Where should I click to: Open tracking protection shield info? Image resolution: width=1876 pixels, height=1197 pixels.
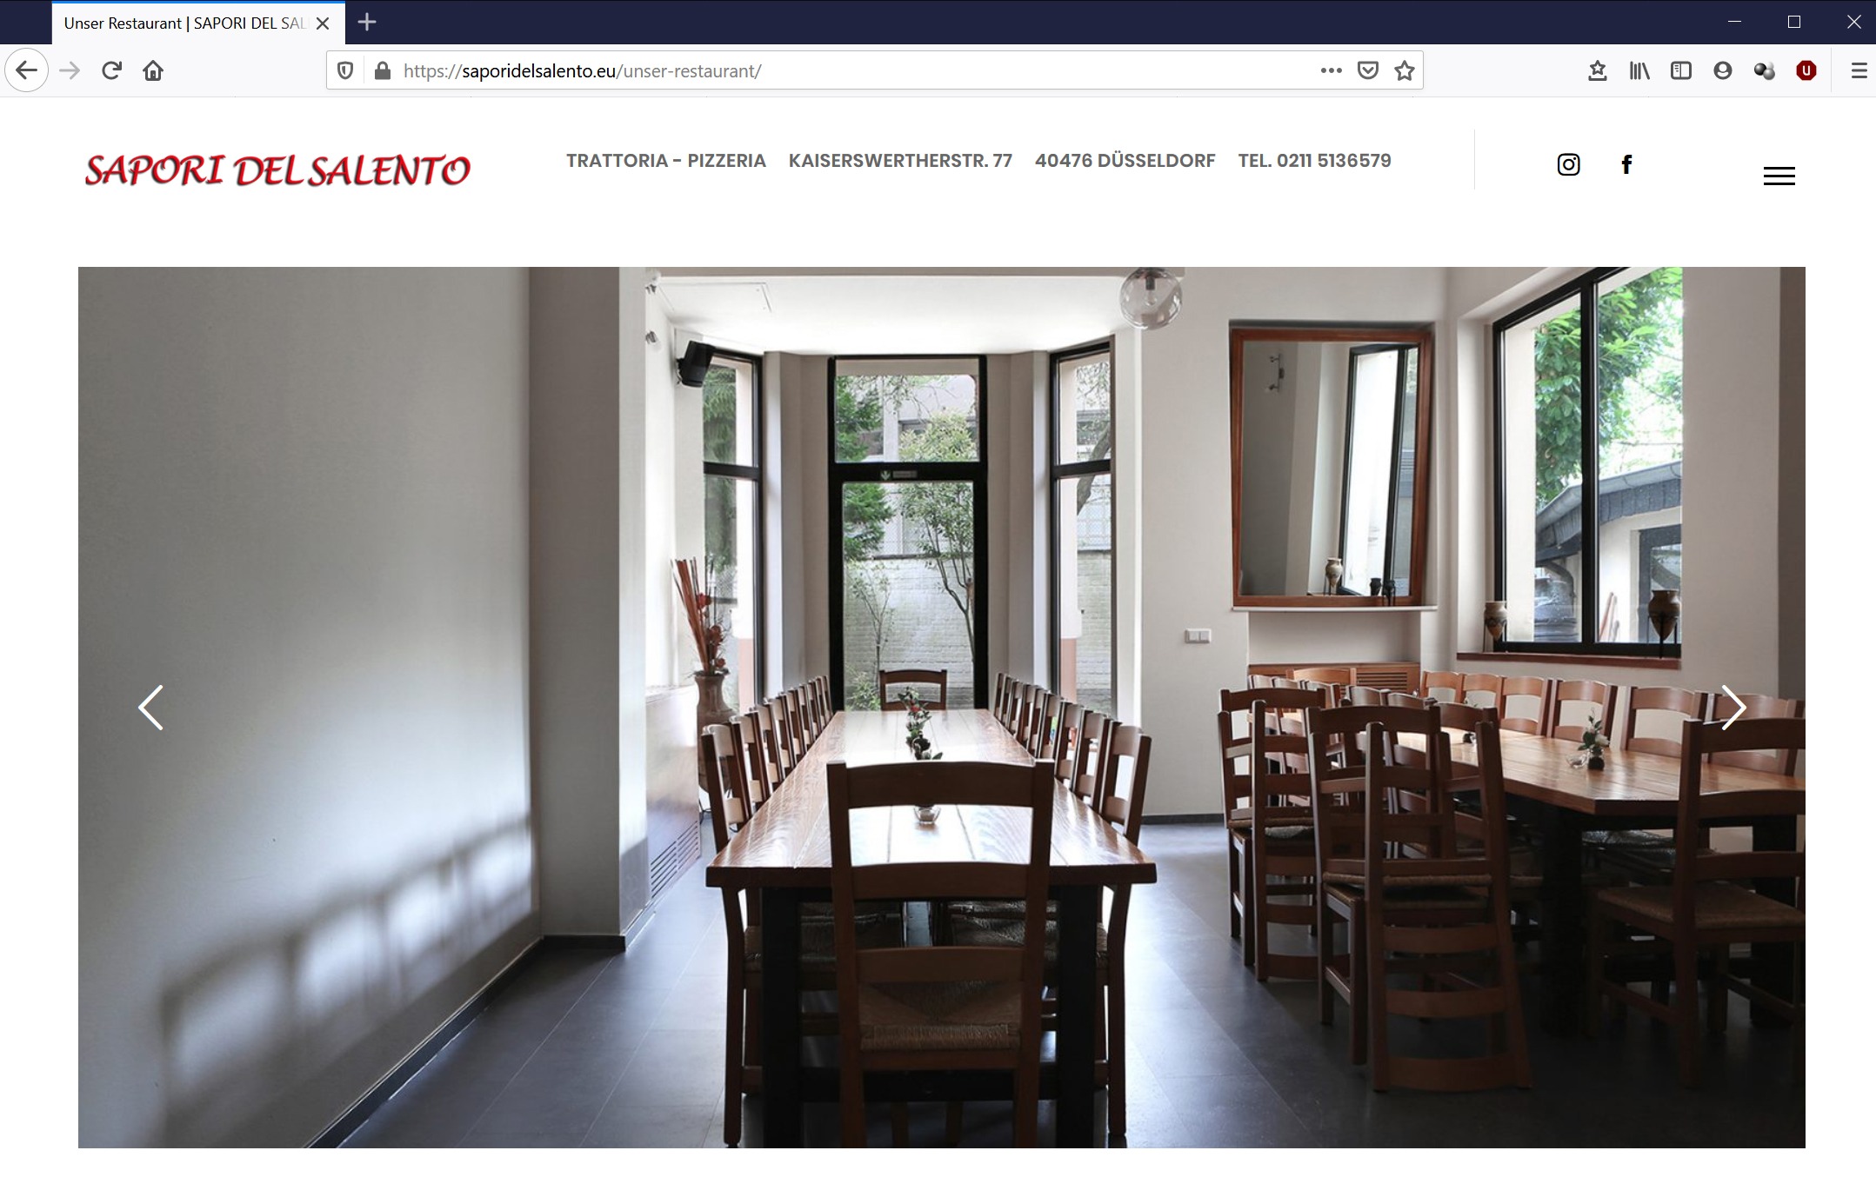point(345,70)
